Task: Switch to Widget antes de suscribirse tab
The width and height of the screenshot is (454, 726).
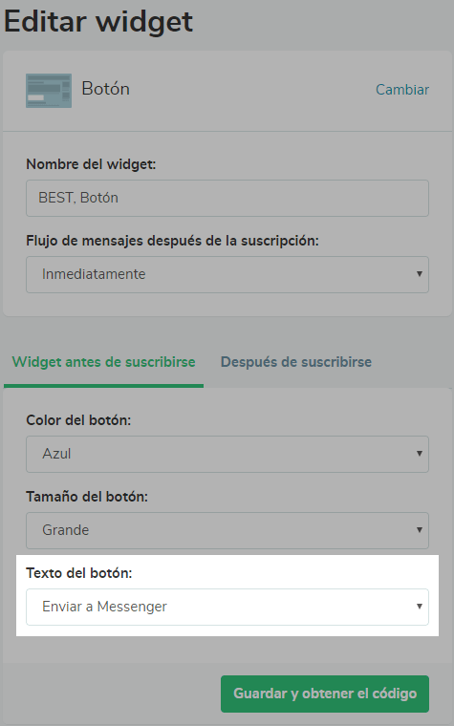Action: pyautogui.click(x=104, y=362)
